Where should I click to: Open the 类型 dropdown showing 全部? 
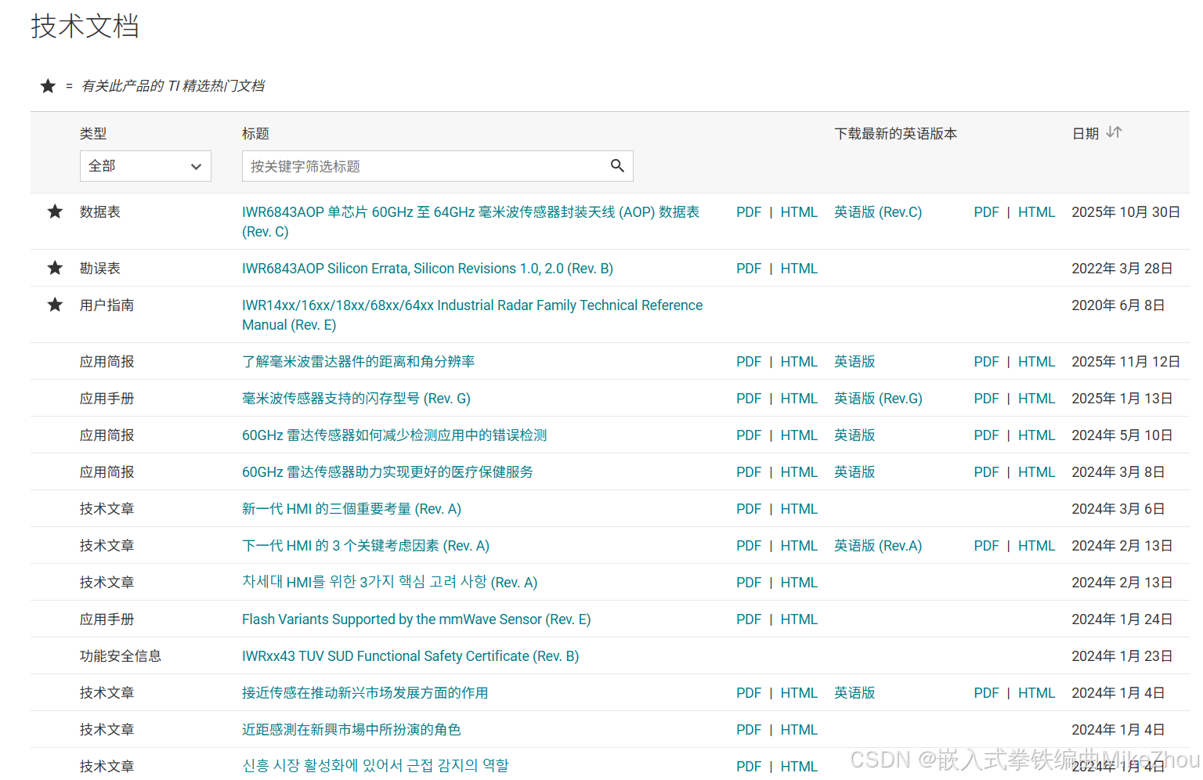click(x=146, y=166)
